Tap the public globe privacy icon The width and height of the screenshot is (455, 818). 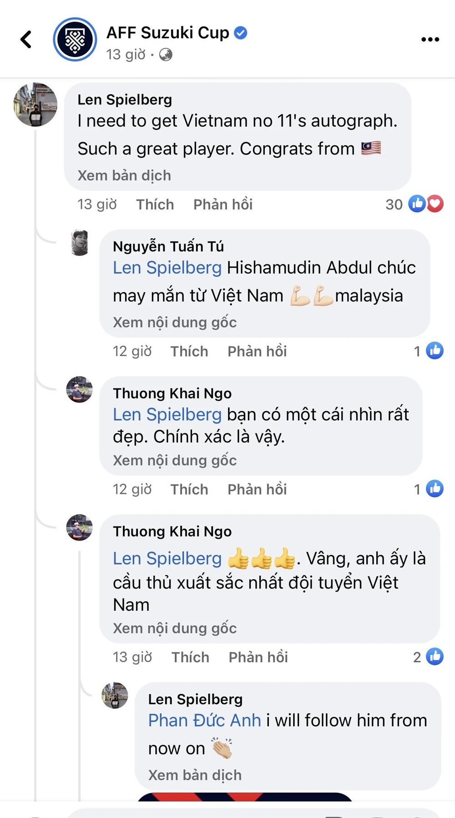(166, 55)
